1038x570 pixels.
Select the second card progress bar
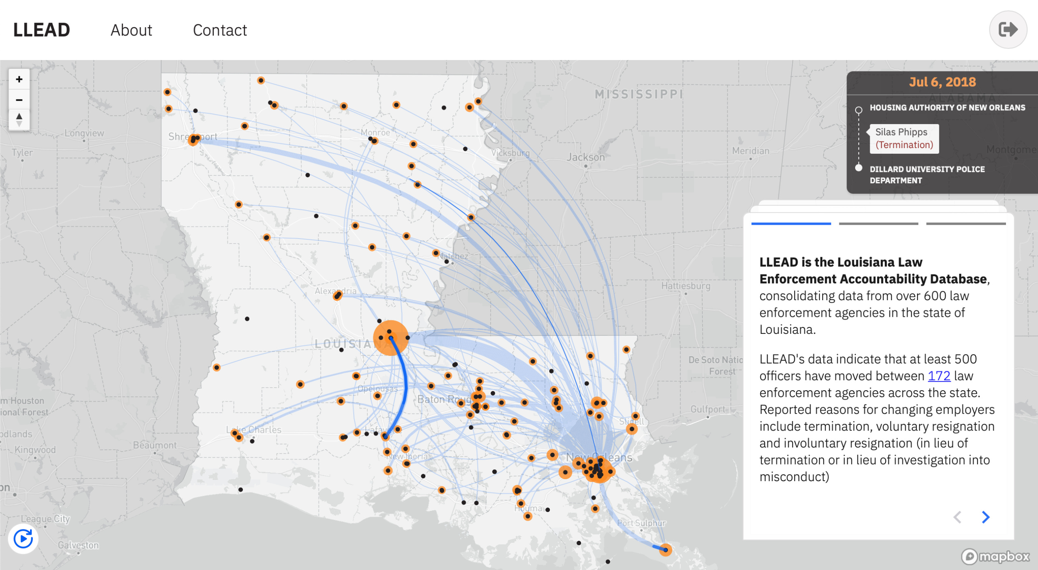click(878, 224)
